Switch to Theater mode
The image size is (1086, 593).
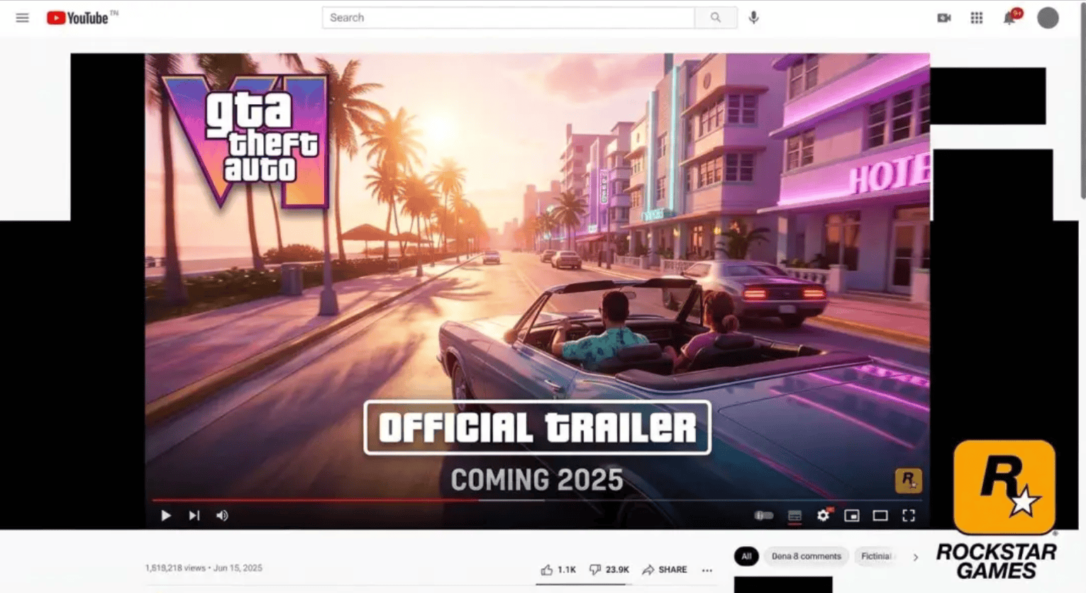point(880,516)
